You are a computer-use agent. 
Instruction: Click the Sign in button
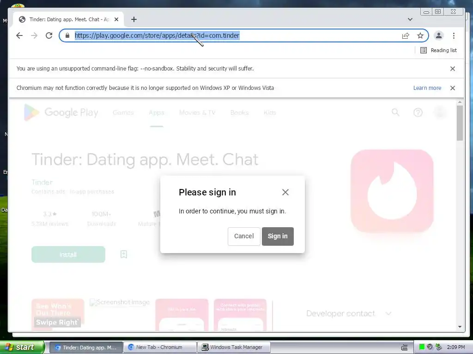278,236
